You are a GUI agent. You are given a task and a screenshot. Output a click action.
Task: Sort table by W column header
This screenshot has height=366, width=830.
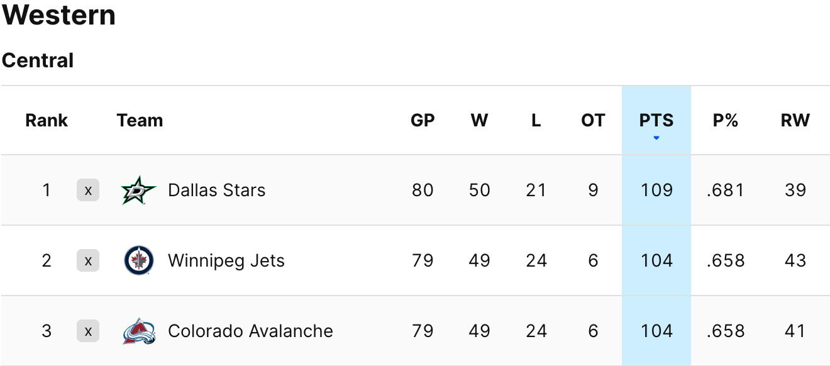(479, 120)
